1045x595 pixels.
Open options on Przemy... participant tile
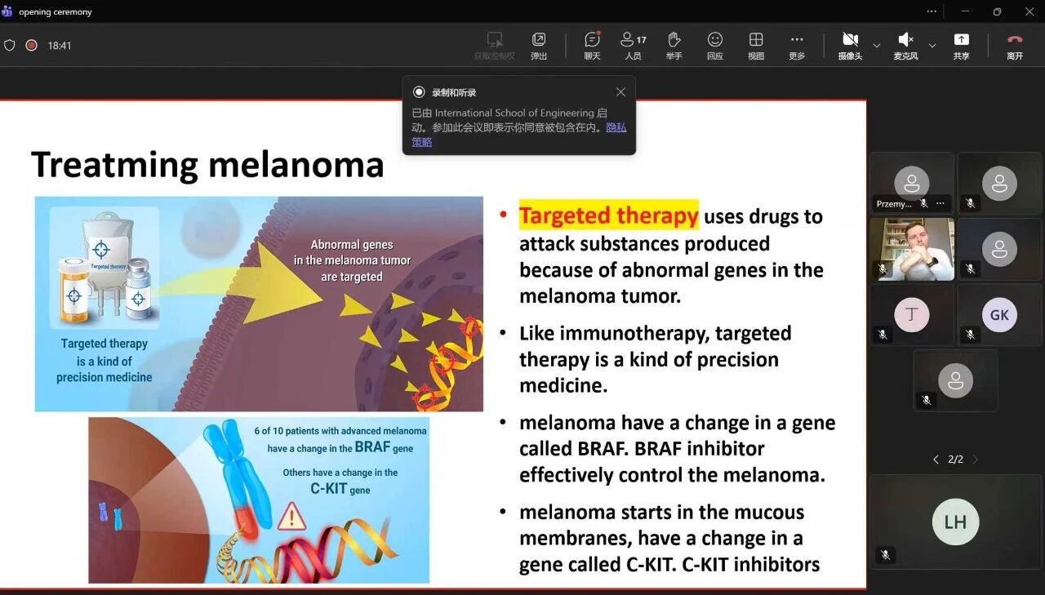940,203
